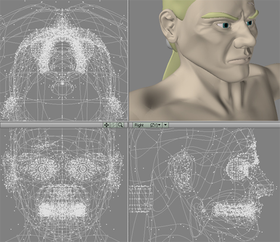
Task: Click the left eye wireframe circle in front view
Action: point(42,169)
